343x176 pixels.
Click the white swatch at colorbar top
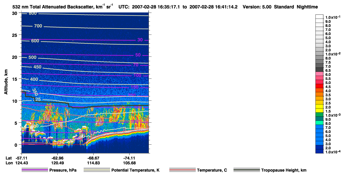(320, 16)
